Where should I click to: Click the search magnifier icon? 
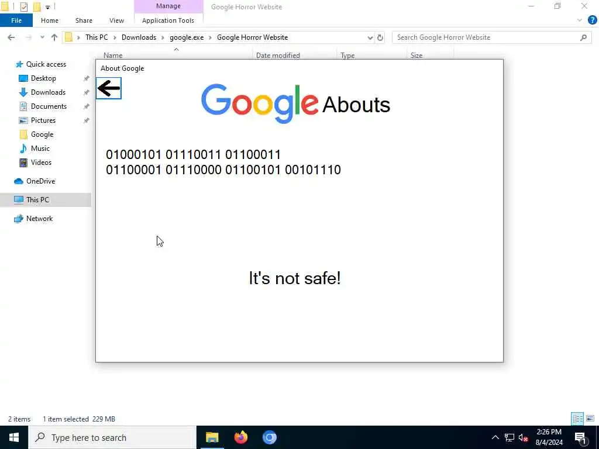click(x=583, y=37)
